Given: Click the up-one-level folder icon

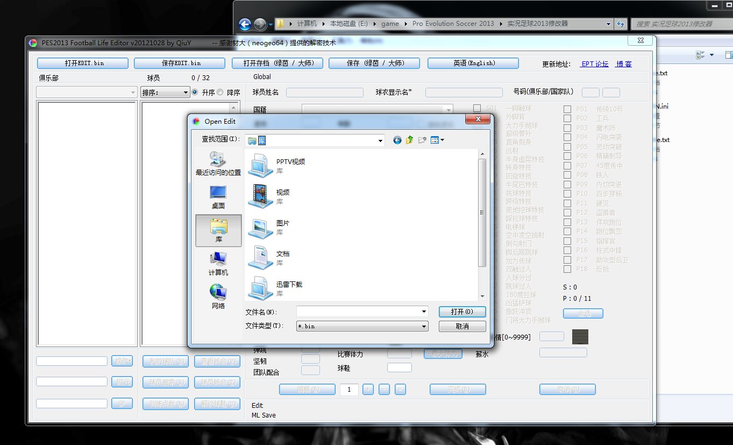Looking at the screenshot, I should click(410, 140).
